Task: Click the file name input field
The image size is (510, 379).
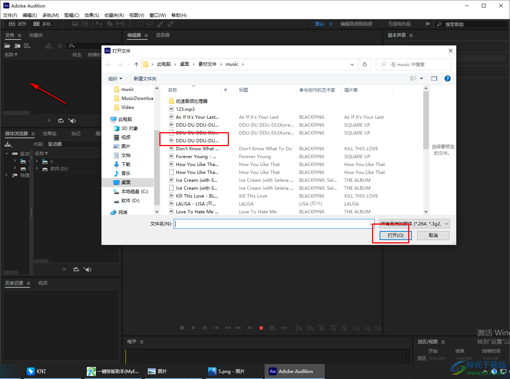Action: tap(274, 224)
